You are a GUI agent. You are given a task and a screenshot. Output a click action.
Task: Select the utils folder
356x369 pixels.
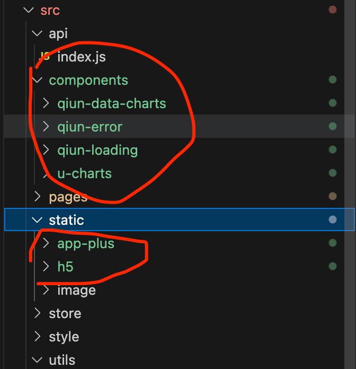(x=62, y=360)
